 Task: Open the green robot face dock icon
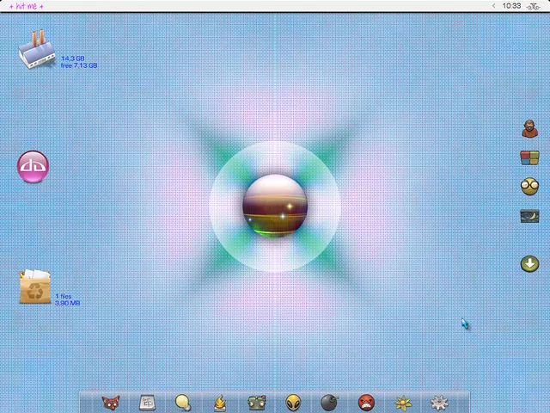[x=256, y=402]
